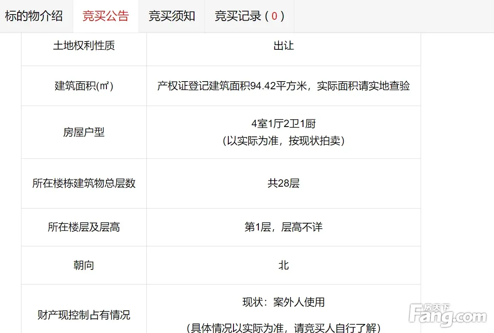
Task: Select the 房屋户型 label cell
Action: point(84,132)
